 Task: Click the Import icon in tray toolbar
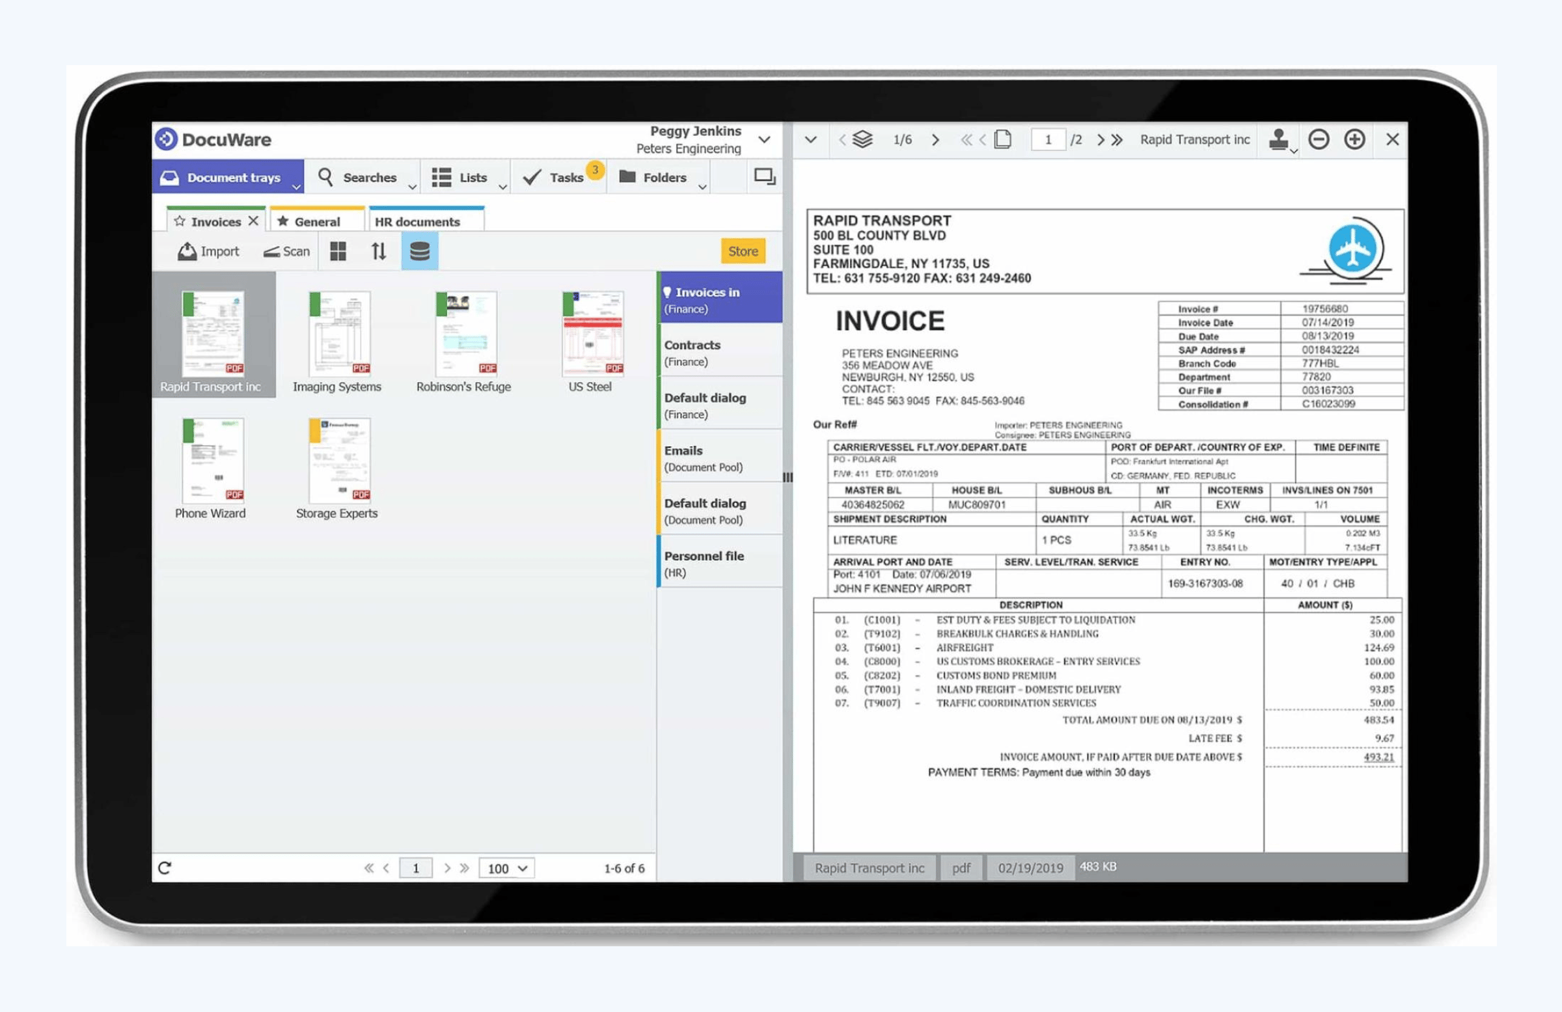tap(187, 251)
